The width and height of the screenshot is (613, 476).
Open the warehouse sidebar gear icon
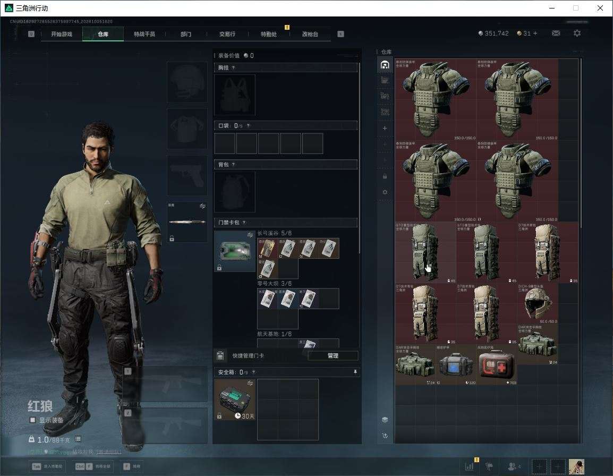[x=385, y=192]
